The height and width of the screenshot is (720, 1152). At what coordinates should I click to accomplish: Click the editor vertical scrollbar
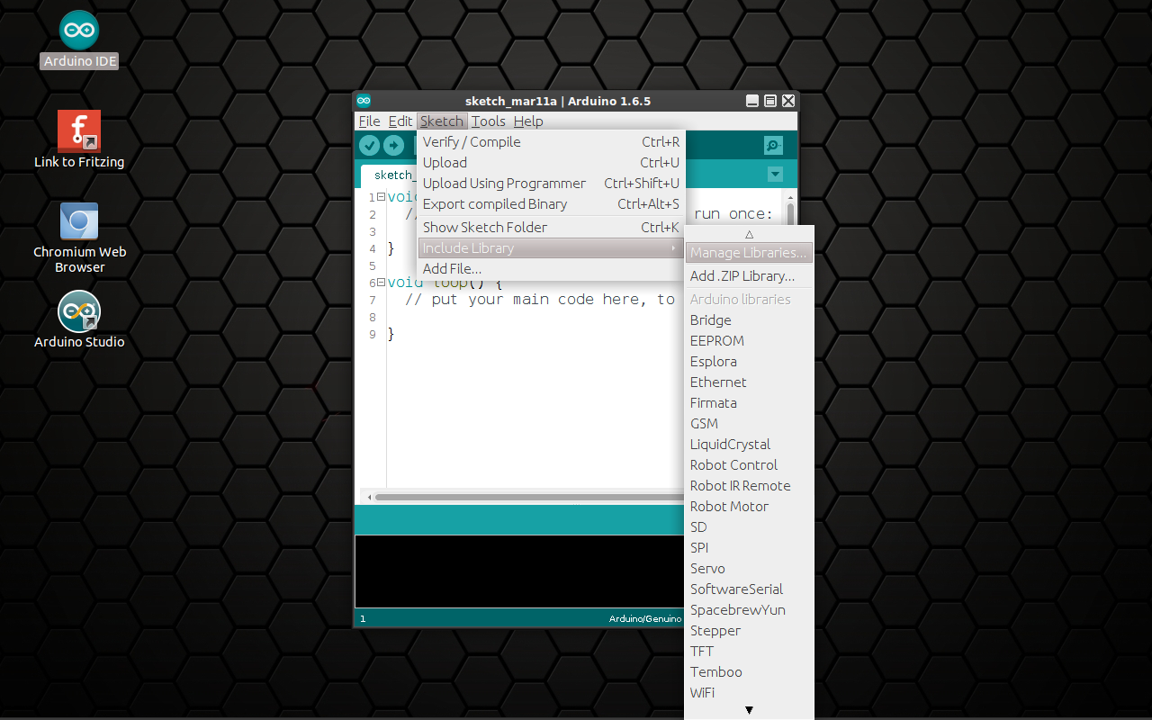pyautogui.click(x=790, y=213)
